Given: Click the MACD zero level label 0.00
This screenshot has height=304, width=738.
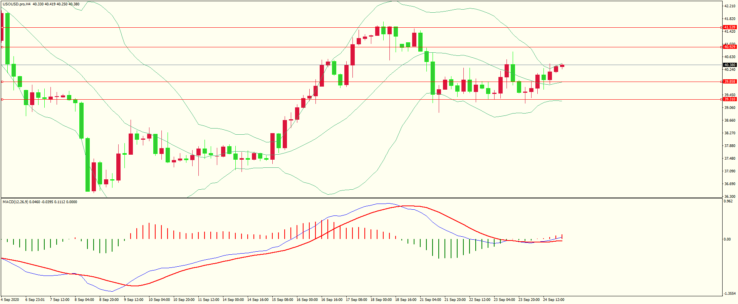Looking at the screenshot, I should pyautogui.click(x=727, y=239).
